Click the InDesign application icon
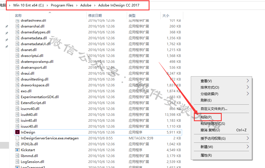 17,132
